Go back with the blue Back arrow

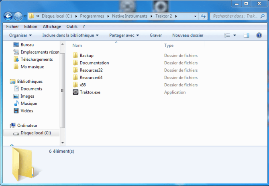[8, 16]
